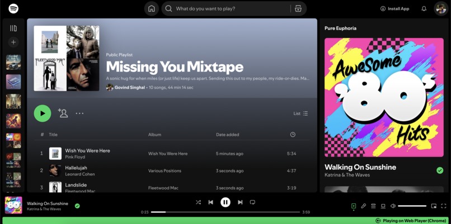Mute the volume speaker icon
The height and width of the screenshot is (224, 451).
[x=393, y=206]
